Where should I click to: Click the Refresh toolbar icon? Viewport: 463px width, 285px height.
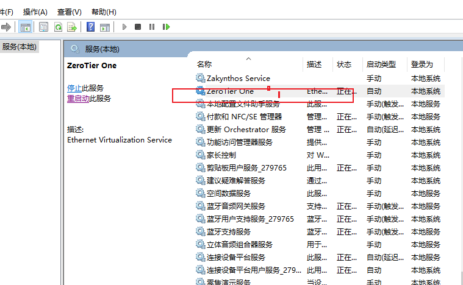pyautogui.click(x=58, y=27)
